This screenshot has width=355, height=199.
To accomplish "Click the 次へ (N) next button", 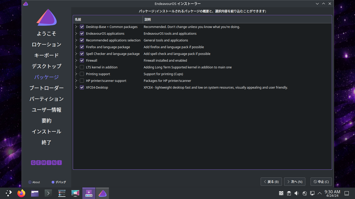I will 295,182.
